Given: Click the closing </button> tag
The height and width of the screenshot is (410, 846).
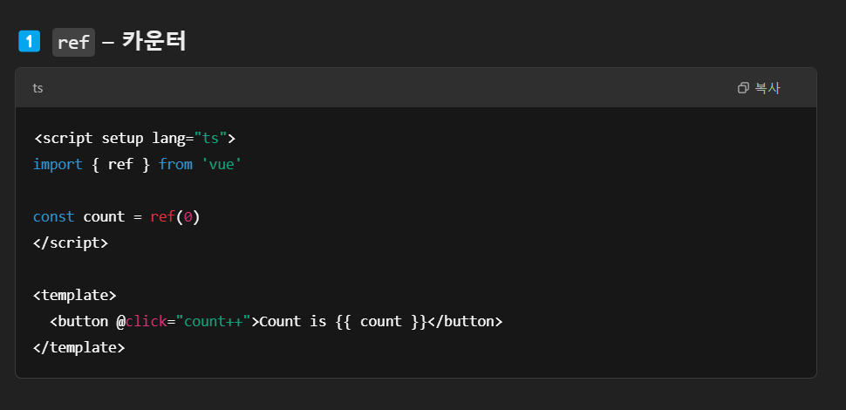Looking at the screenshot, I should coord(465,321).
